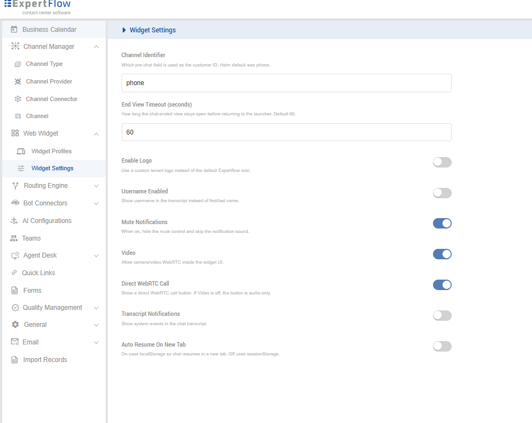Click the General gear icon
The image size is (532, 423).
15,325
